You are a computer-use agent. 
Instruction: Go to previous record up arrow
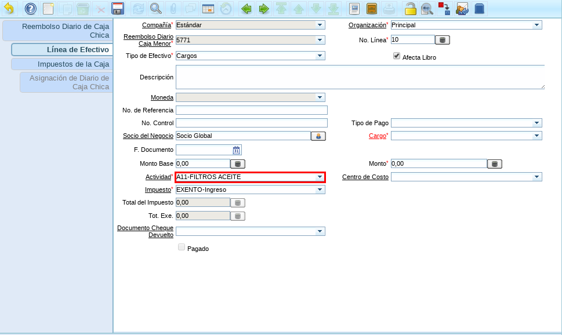[x=299, y=8]
